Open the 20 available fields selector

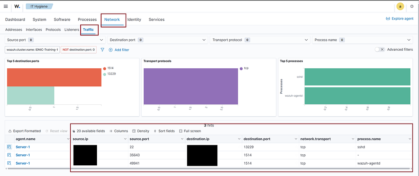88,131
